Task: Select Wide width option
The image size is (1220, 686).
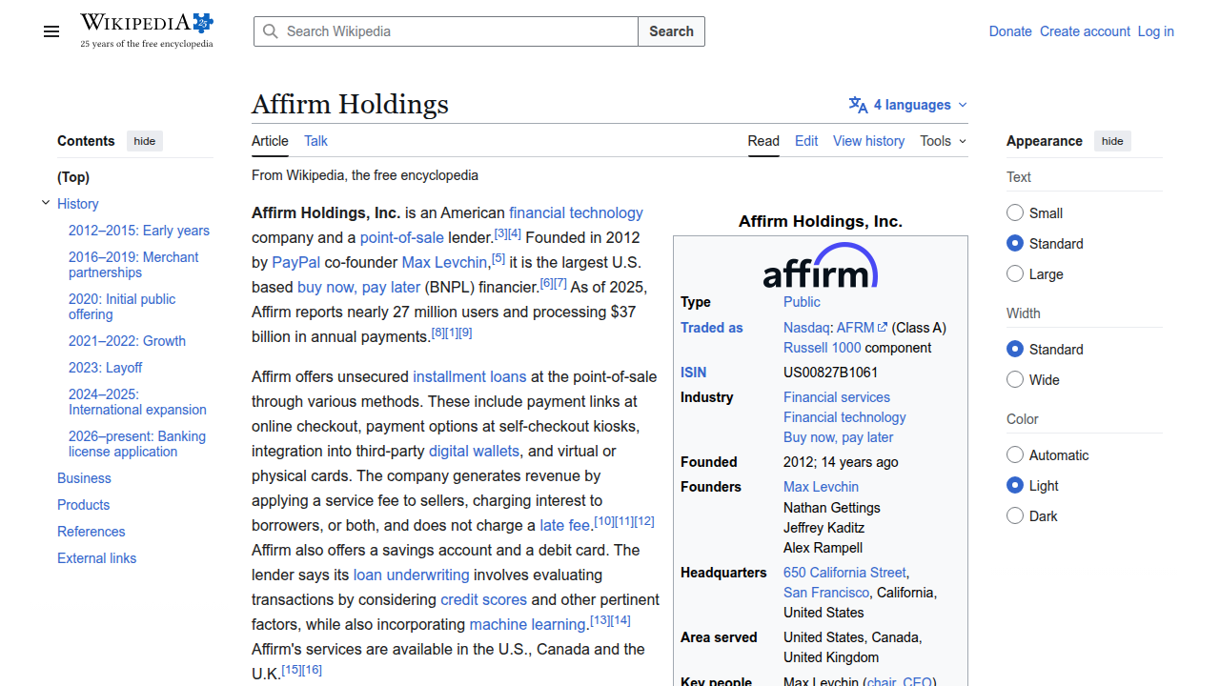Action: pyautogui.click(x=1015, y=379)
